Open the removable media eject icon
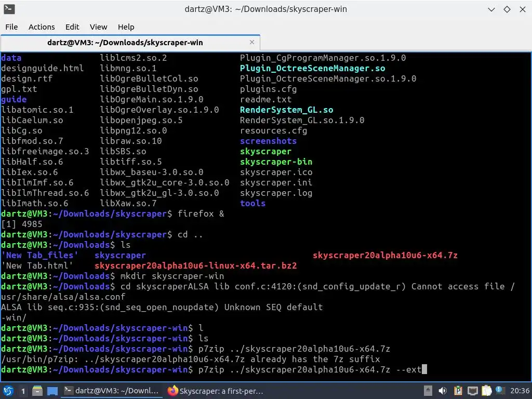Screen dimensions: 532x399 (428, 391)
